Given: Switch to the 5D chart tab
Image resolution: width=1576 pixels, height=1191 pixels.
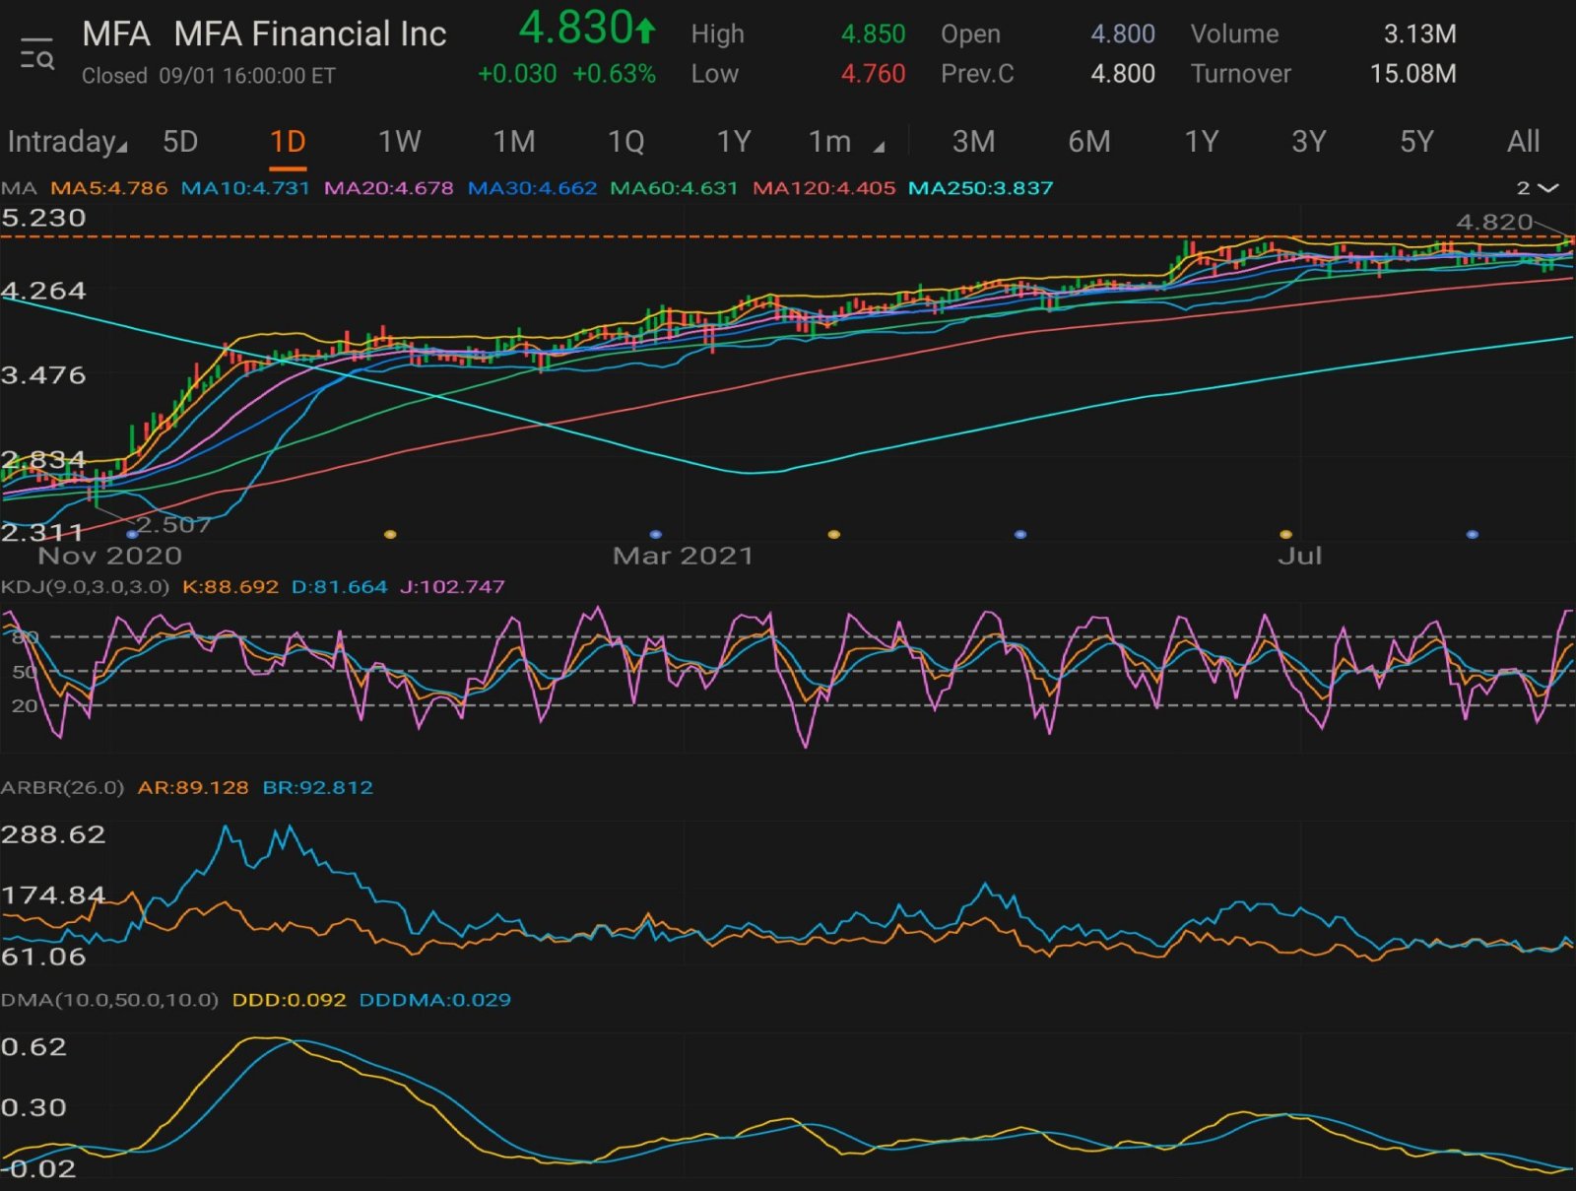Looking at the screenshot, I should click(x=180, y=141).
